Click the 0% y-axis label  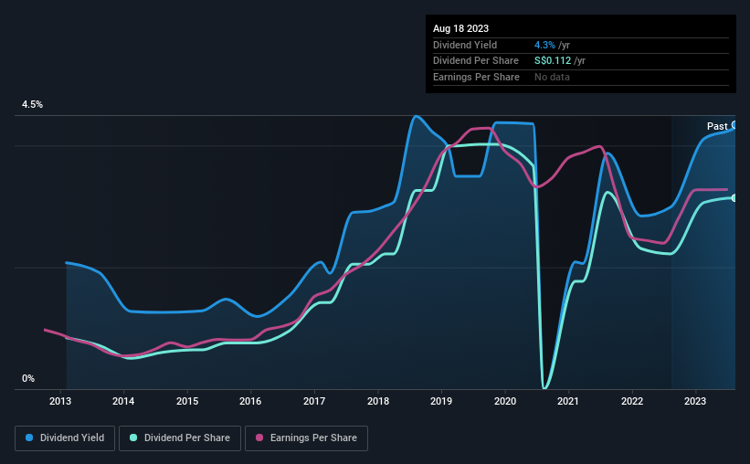tap(28, 378)
